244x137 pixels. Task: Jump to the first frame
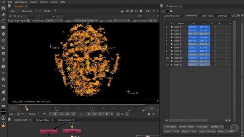[x=55, y=114]
